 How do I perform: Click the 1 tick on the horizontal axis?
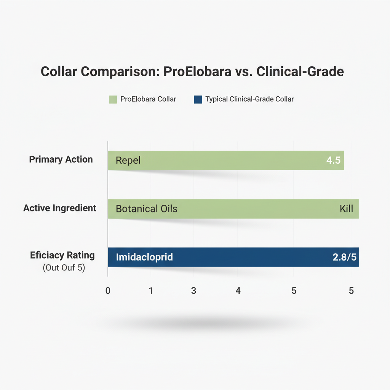tap(151, 291)
